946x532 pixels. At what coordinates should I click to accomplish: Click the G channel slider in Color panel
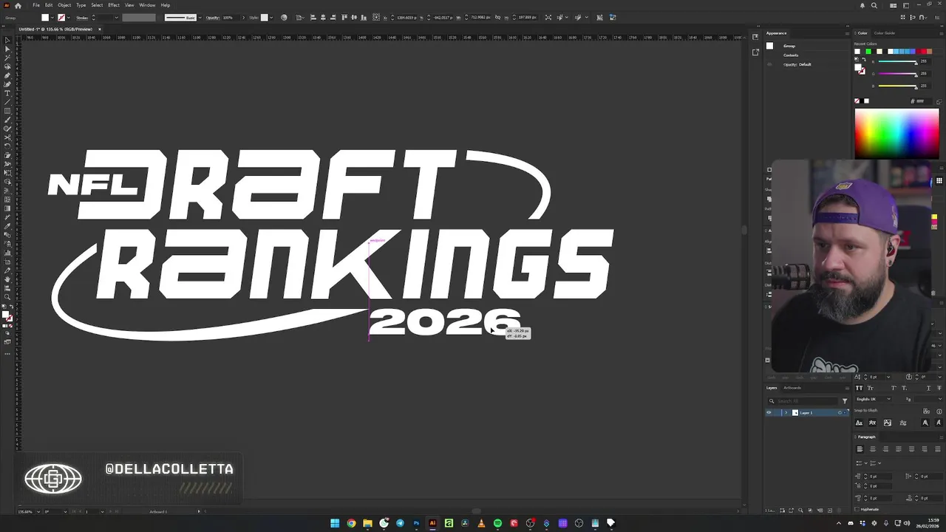click(897, 74)
